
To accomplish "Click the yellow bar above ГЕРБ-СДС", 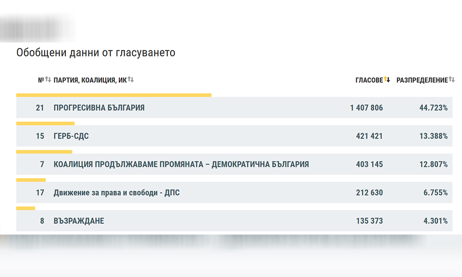I will pyautogui.click(x=45, y=123).
